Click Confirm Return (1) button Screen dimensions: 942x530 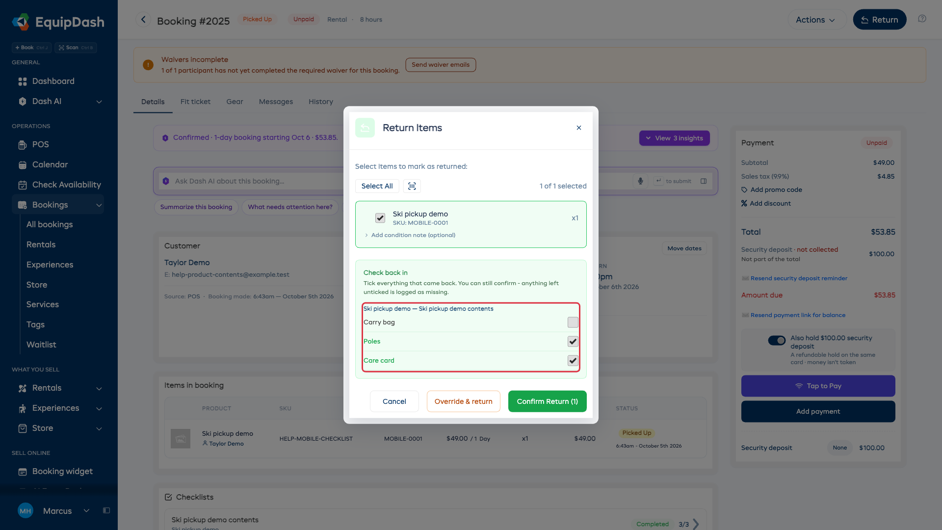(547, 401)
